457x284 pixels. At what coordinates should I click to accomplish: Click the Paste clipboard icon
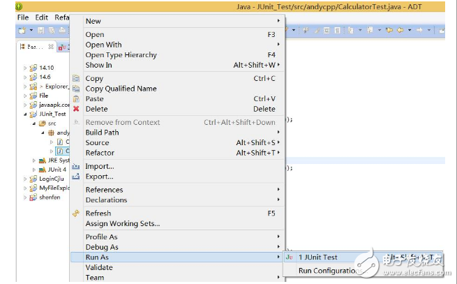click(x=76, y=99)
